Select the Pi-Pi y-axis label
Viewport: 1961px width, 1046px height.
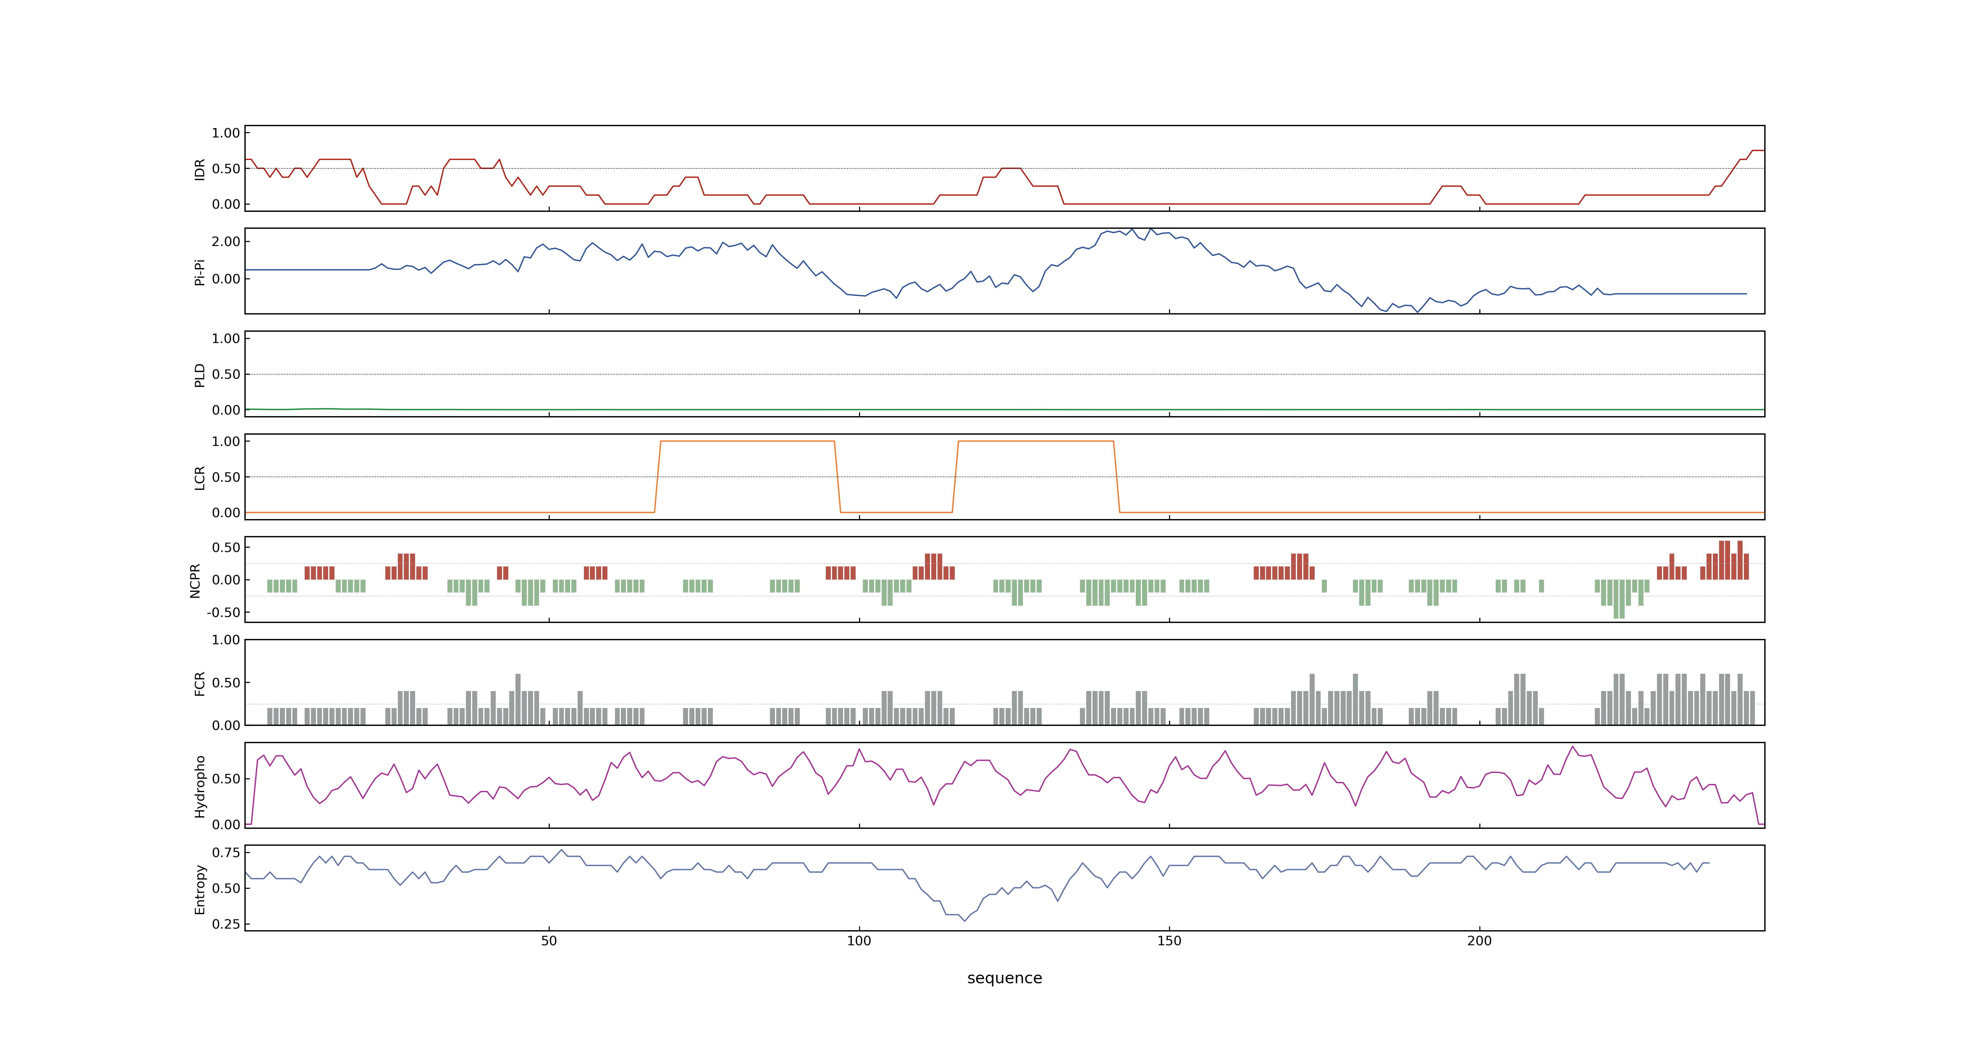click(200, 272)
